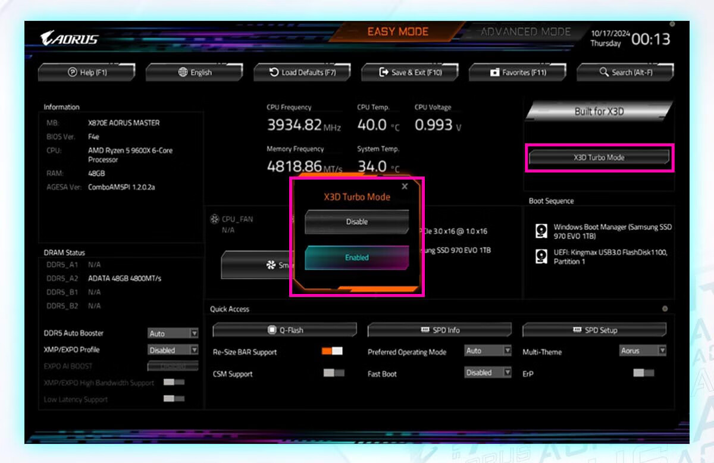This screenshot has width=714, height=463.
Task: Open DDR5 Auto Booster dropdown
Action: [173, 333]
